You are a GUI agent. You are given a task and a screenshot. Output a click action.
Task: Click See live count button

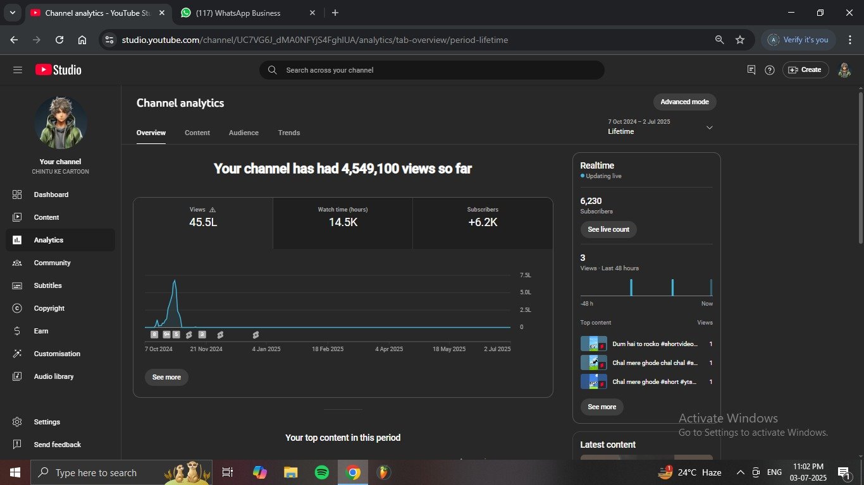[x=608, y=229]
